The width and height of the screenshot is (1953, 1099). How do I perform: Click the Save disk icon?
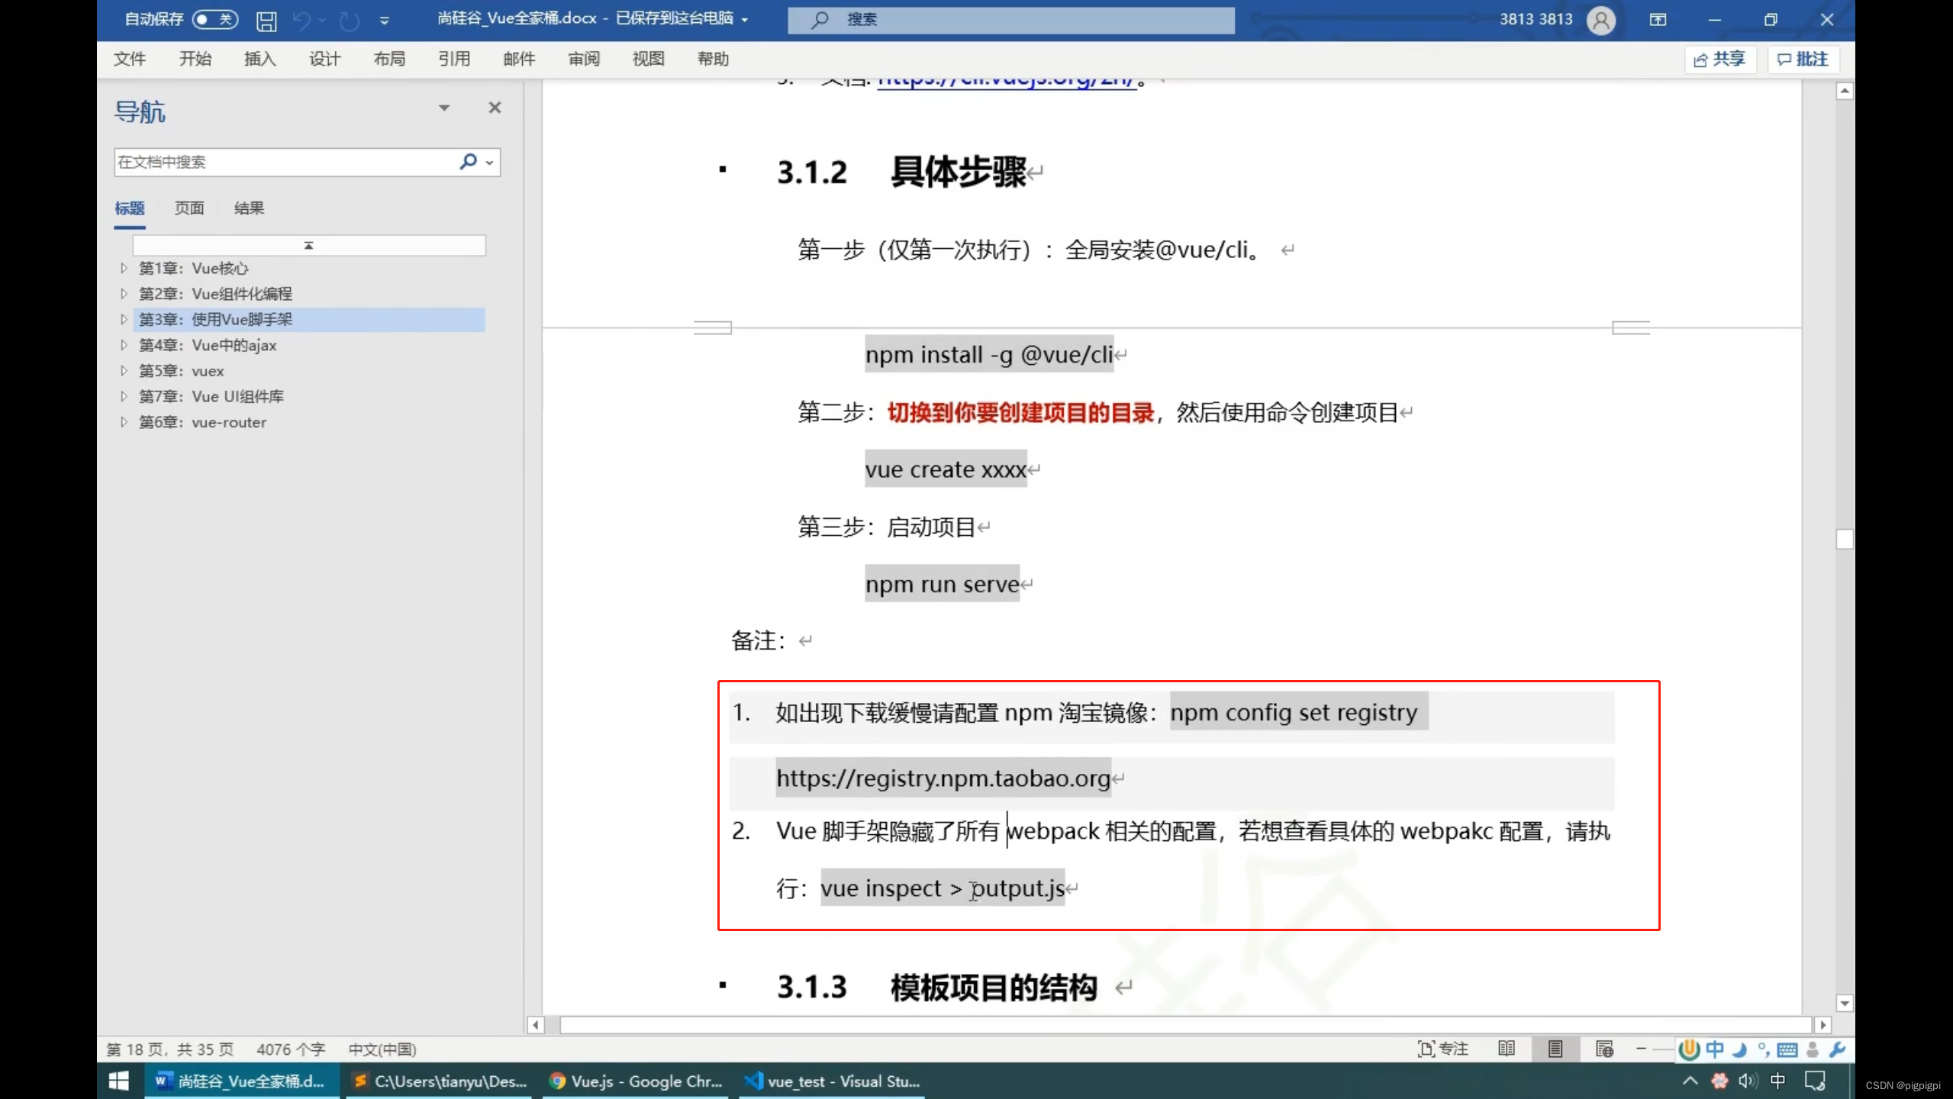click(x=266, y=21)
